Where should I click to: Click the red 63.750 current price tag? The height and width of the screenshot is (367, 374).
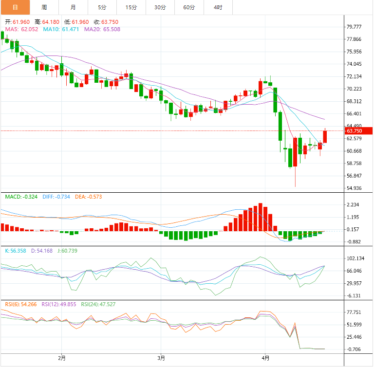coord(358,131)
